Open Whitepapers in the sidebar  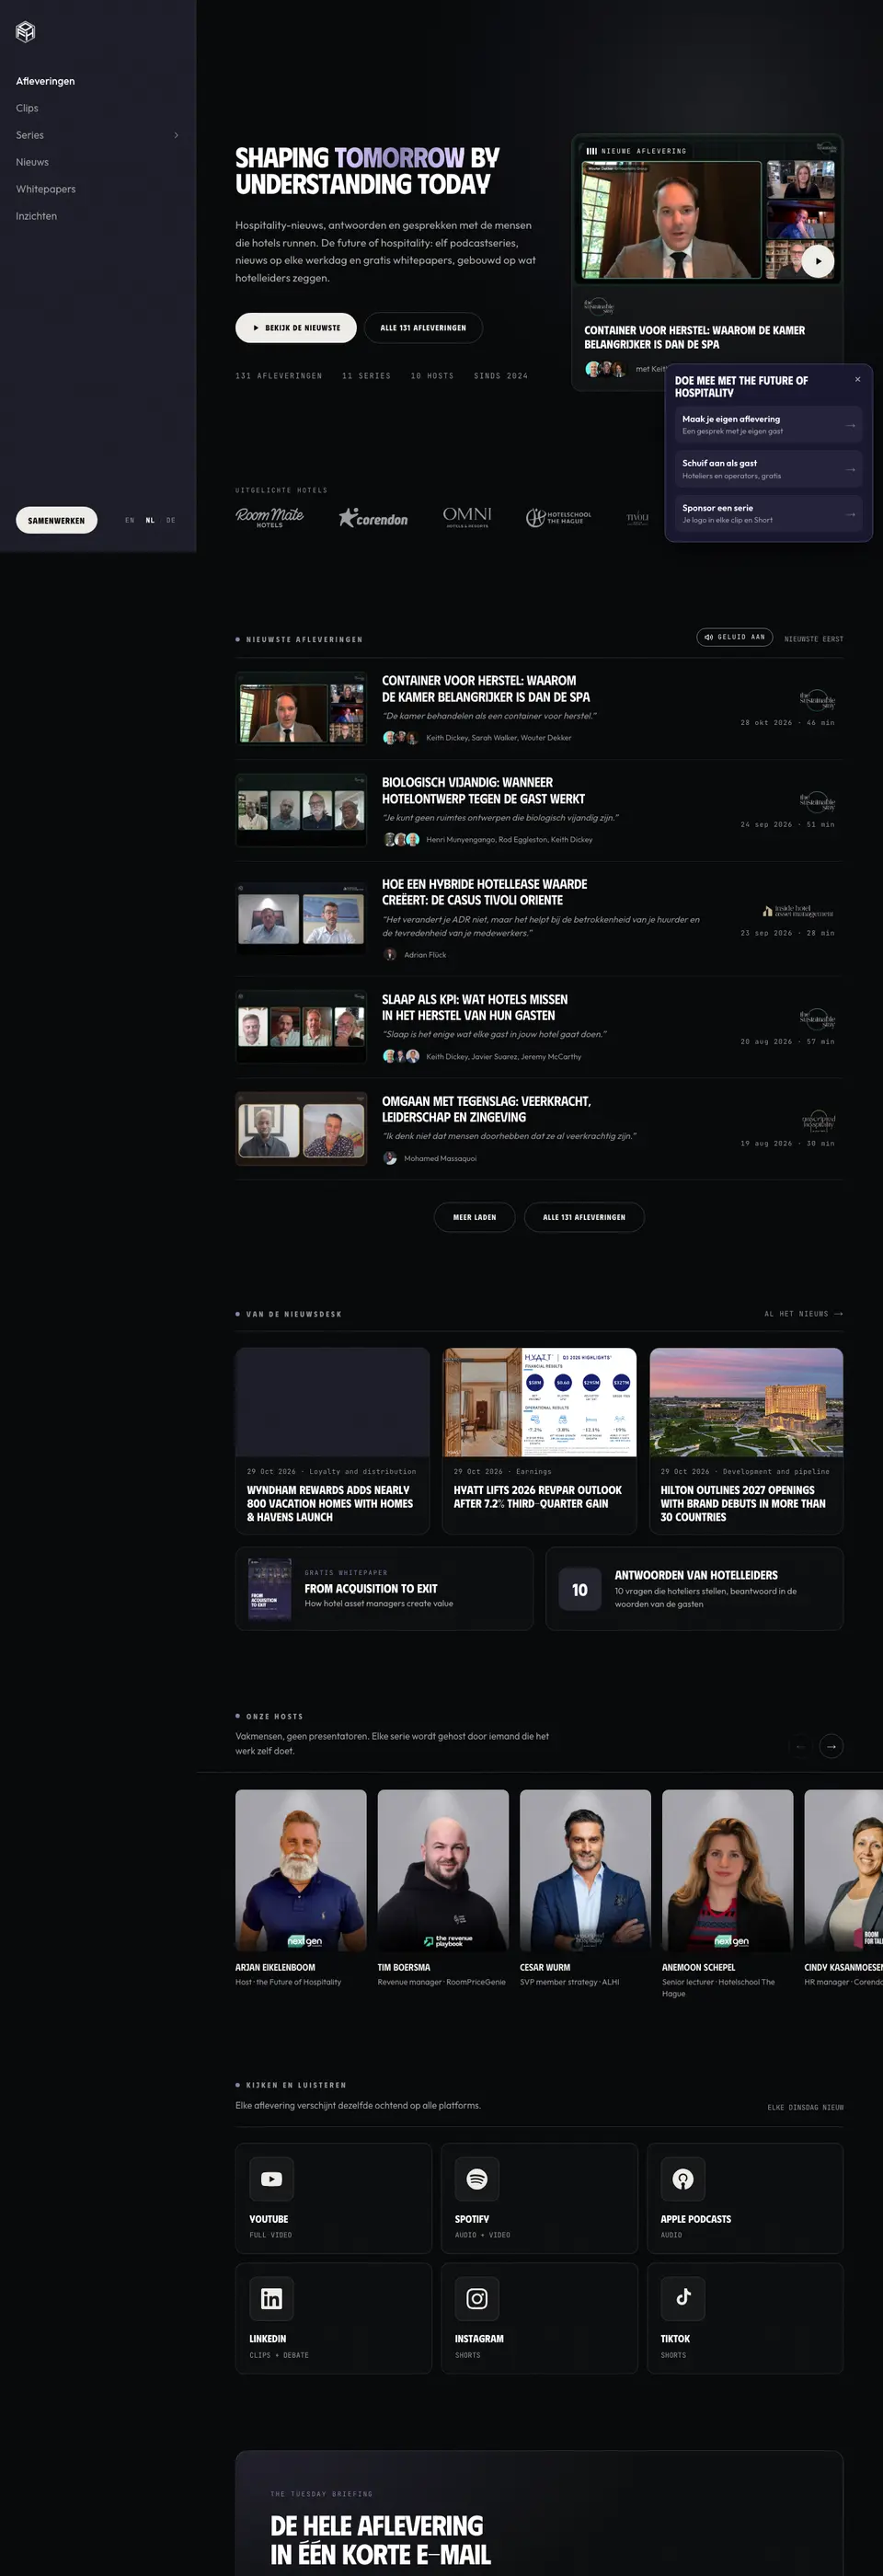coord(45,189)
